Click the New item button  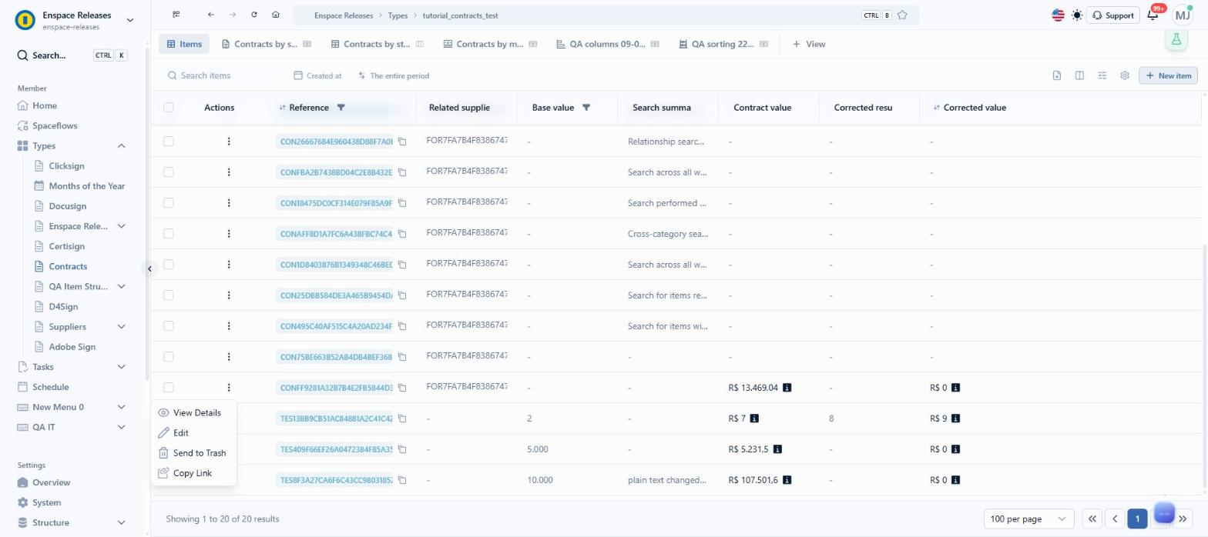1168,75
